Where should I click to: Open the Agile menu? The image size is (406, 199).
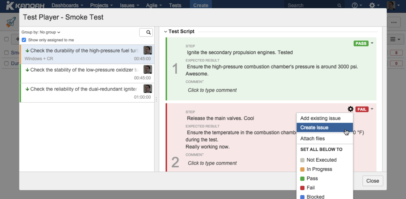[154, 5]
